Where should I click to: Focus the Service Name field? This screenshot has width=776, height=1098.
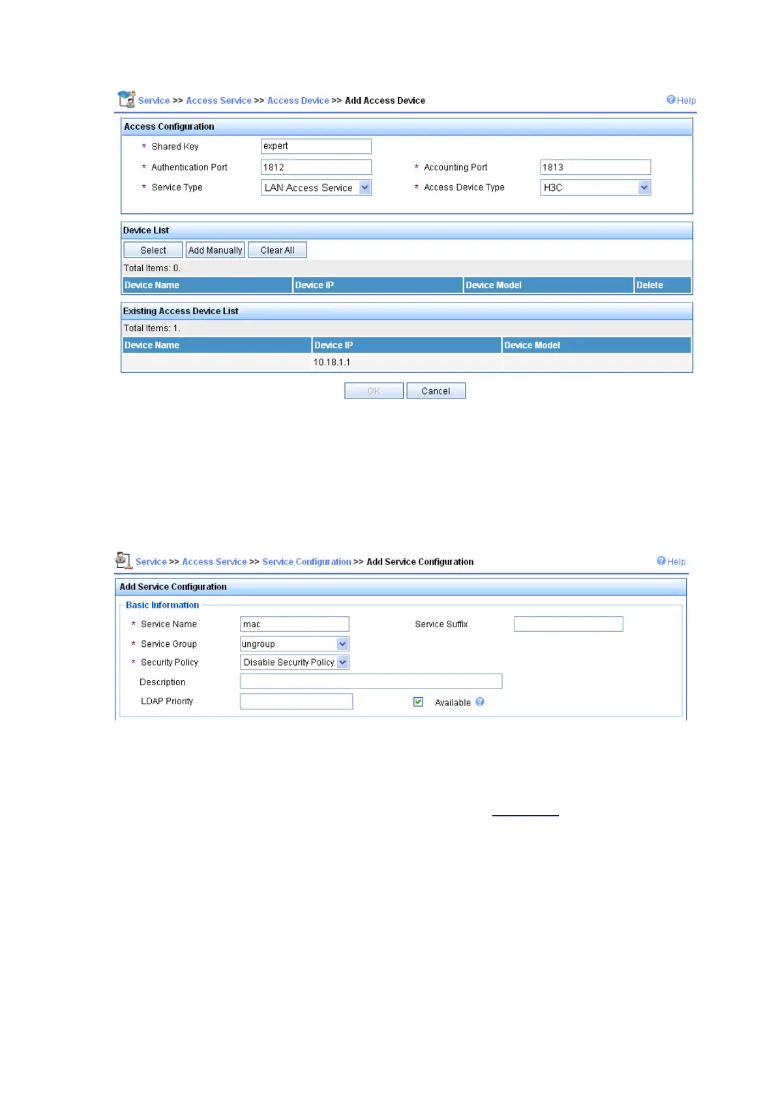[x=295, y=624]
